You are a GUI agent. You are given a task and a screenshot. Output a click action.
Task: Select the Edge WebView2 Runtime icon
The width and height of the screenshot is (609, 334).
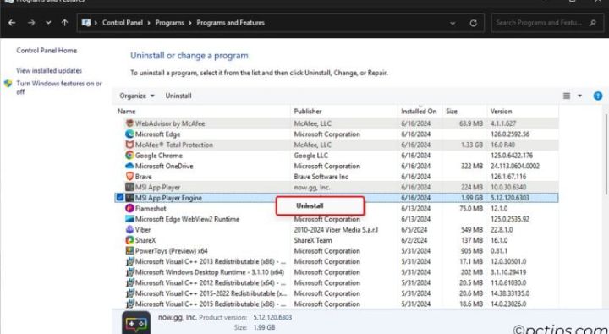(x=129, y=219)
